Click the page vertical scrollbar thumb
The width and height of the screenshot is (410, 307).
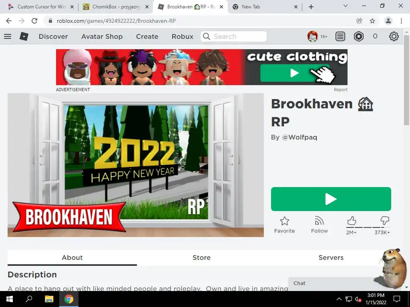point(406,80)
